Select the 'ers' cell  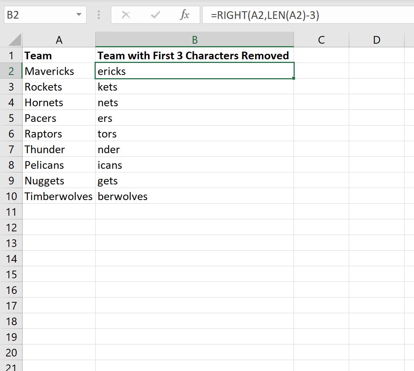tap(195, 118)
